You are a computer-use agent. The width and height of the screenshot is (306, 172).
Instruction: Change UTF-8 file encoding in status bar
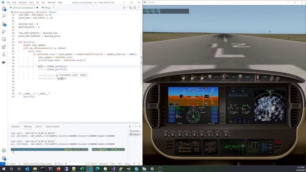point(113,164)
